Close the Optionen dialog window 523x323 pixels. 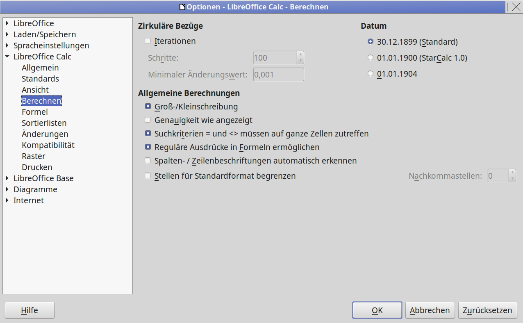[x=516, y=7]
